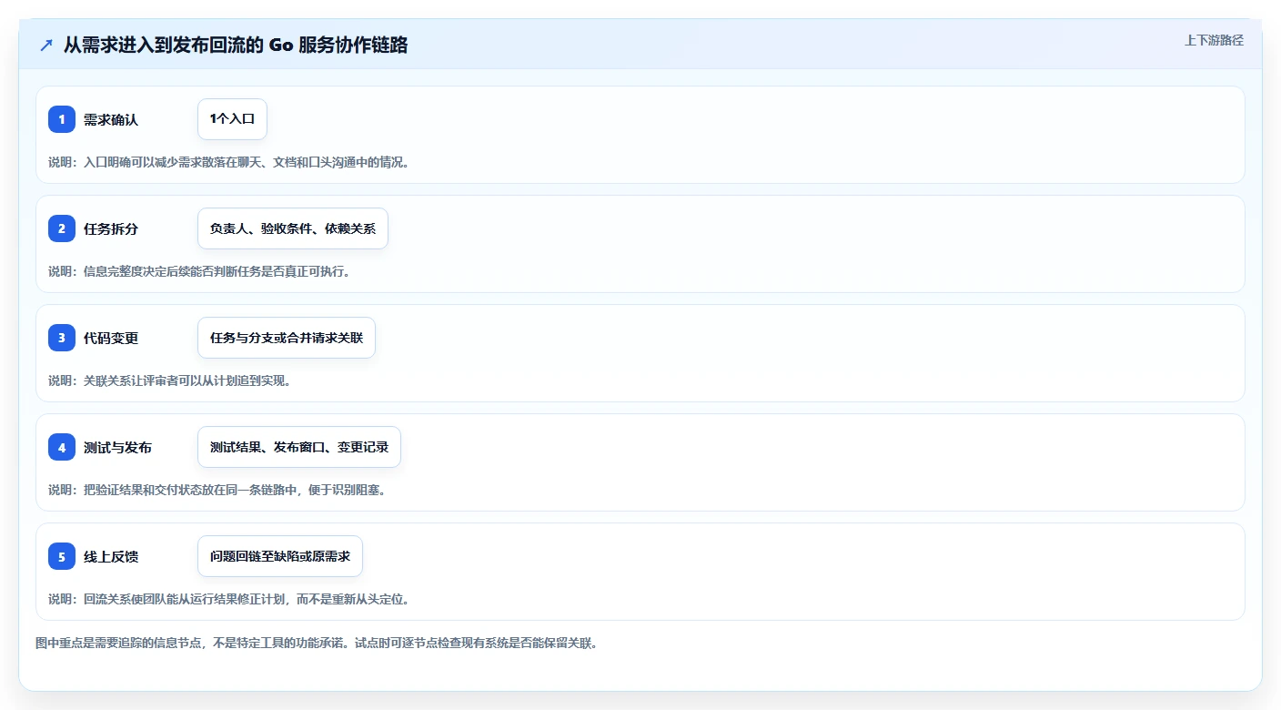The height and width of the screenshot is (710, 1281).
Task: Select the 任务拆分 step label
Action: (111, 228)
